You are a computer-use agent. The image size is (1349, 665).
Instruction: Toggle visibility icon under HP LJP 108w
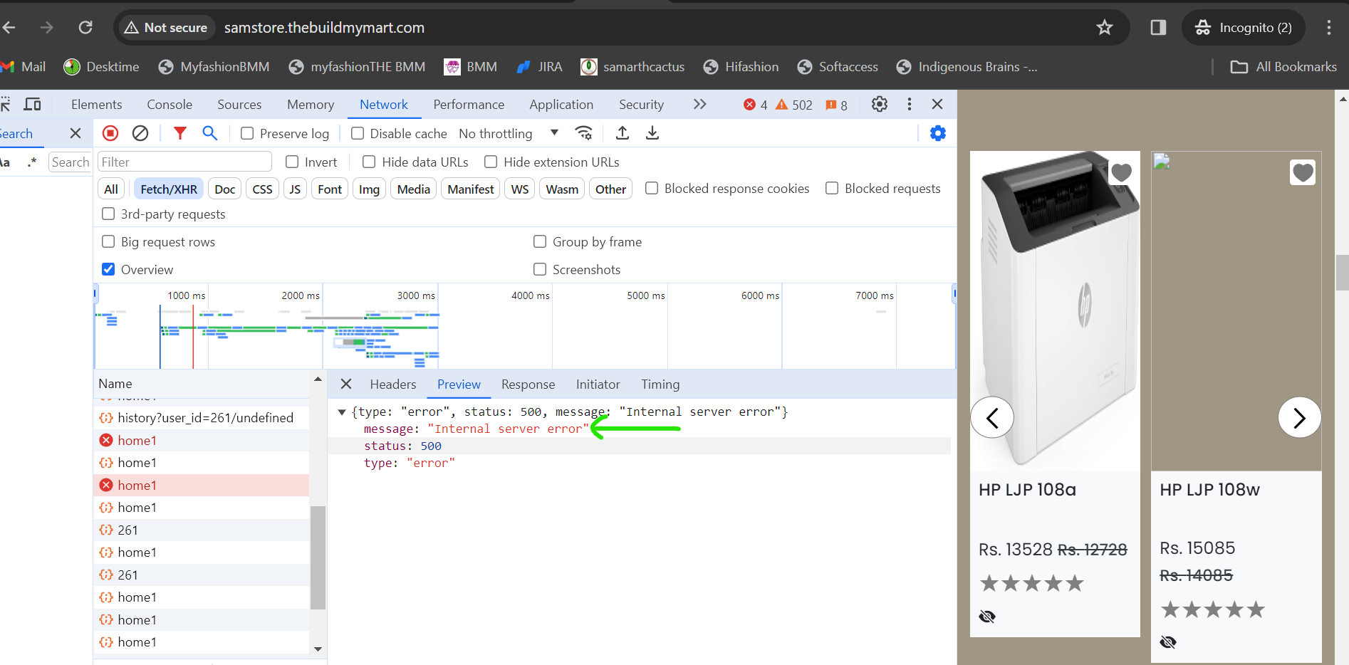[x=1168, y=642]
